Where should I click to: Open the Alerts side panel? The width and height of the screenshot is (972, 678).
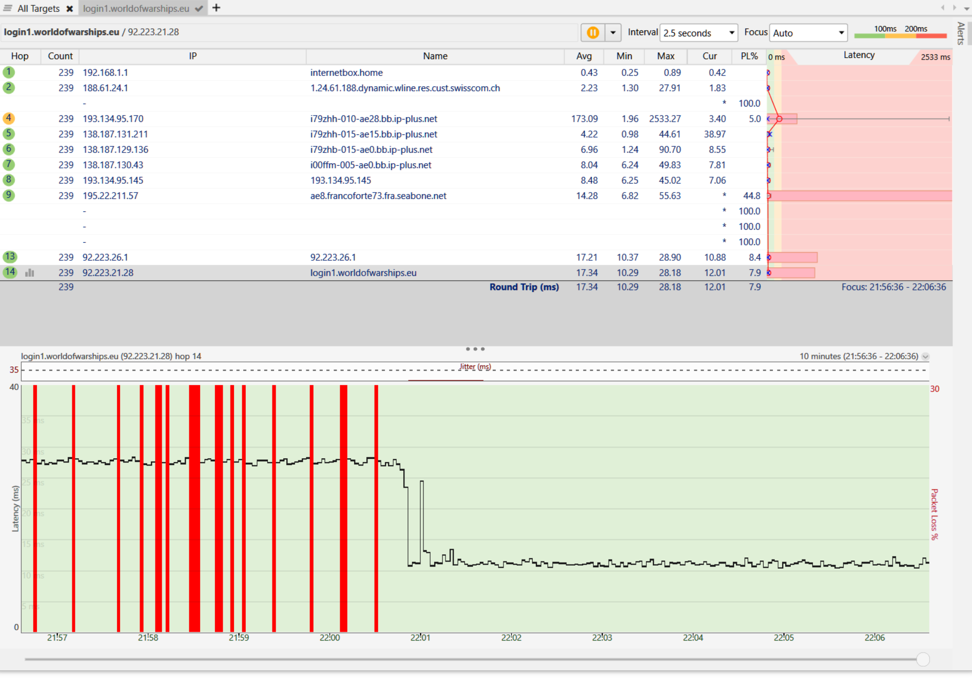961,33
